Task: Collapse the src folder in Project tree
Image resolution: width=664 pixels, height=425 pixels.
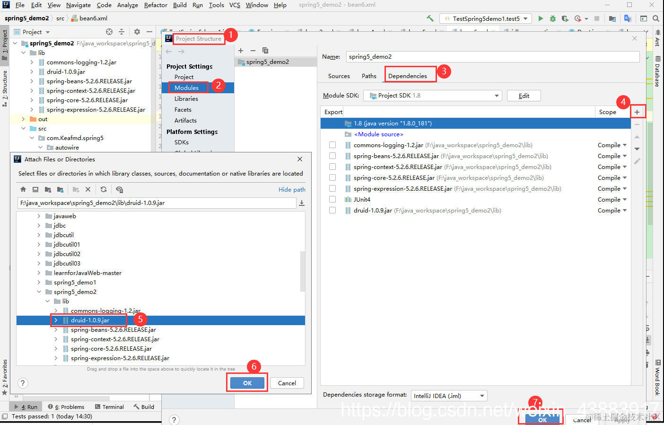Action: click(23, 128)
